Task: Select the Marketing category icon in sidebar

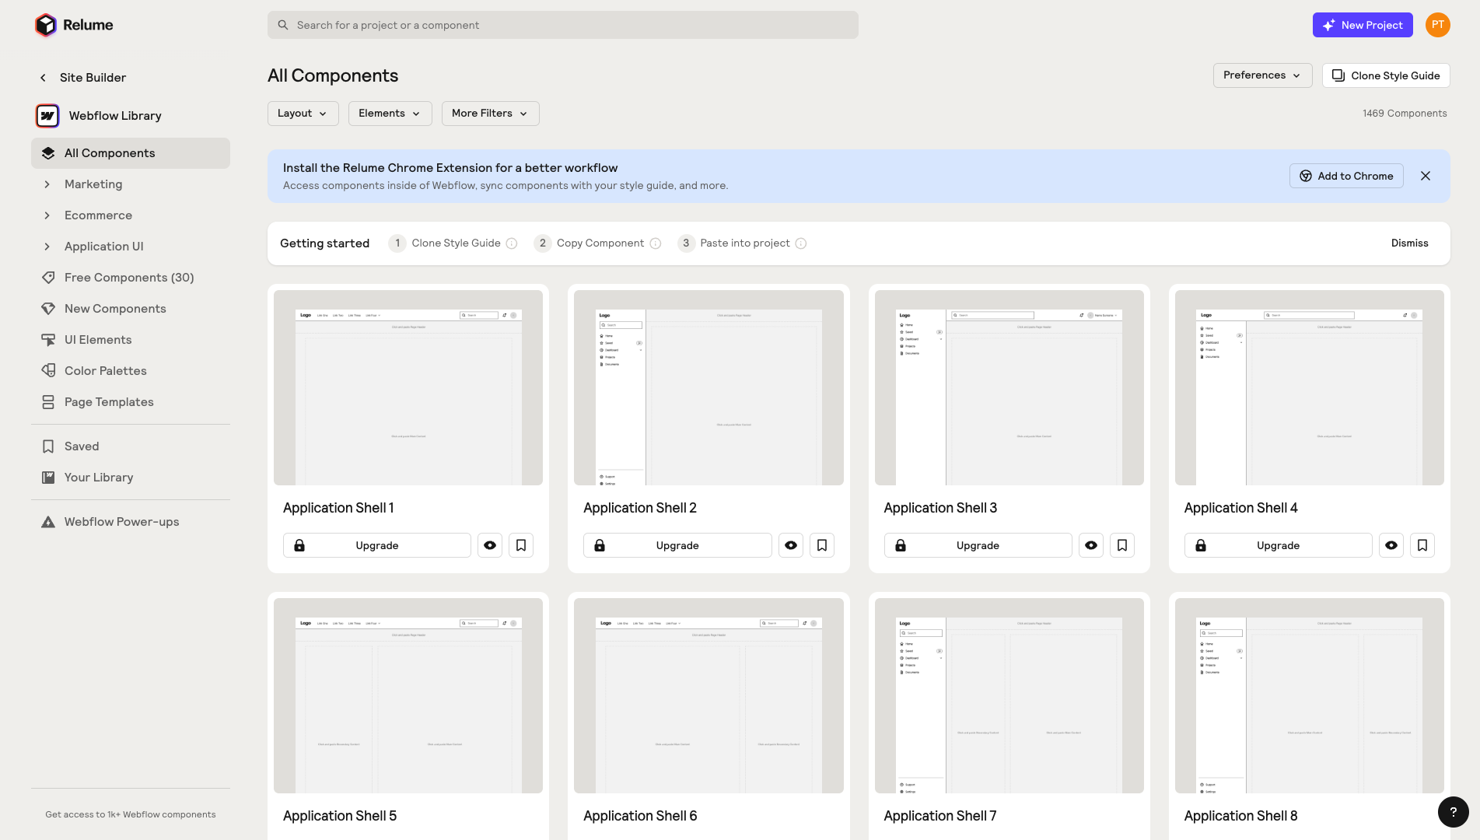Action: pyautogui.click(x=48, y=184)
